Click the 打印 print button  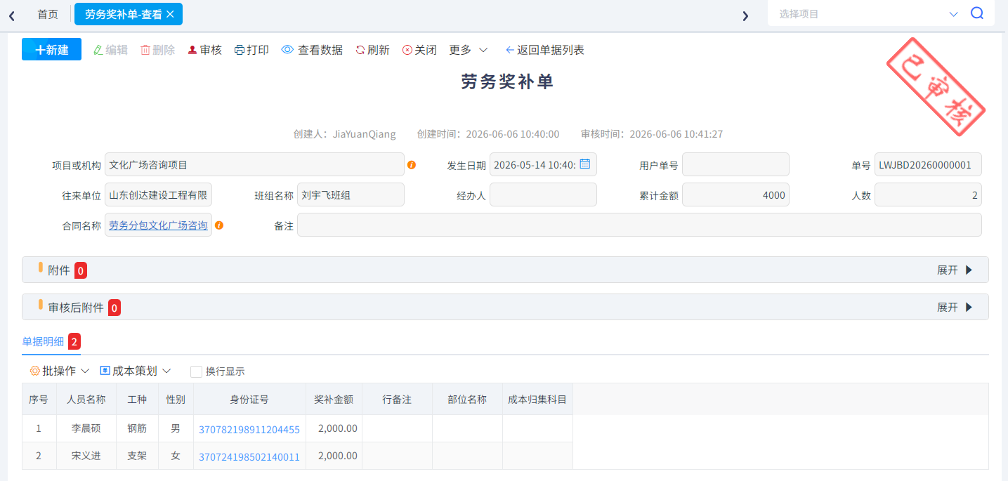coord(251,50)
